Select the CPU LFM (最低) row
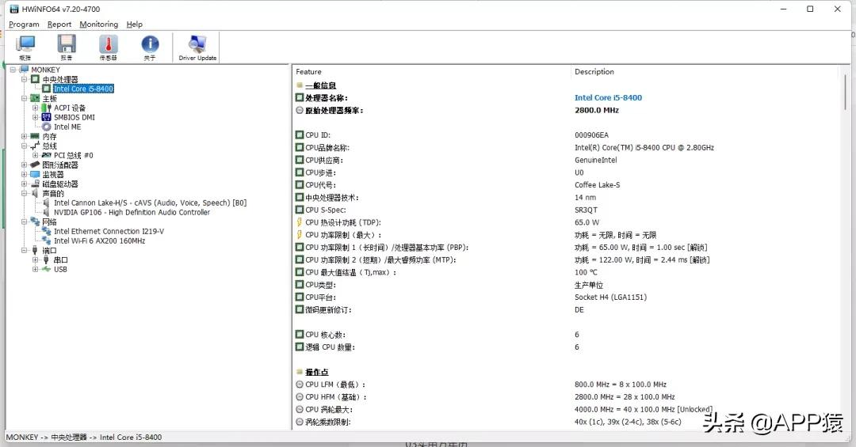 [x=566, y=384]
